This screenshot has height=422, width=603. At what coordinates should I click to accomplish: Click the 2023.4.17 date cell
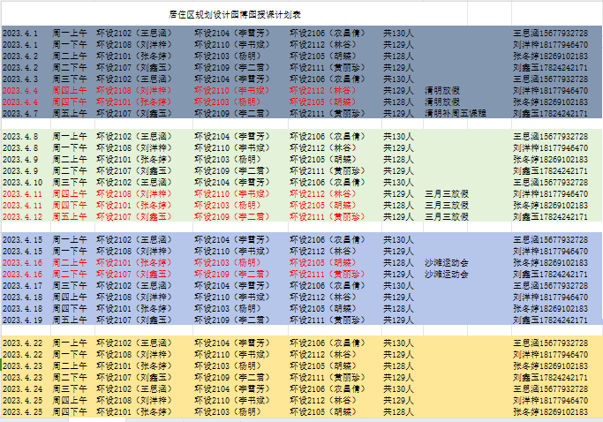(x=22, y=286)
